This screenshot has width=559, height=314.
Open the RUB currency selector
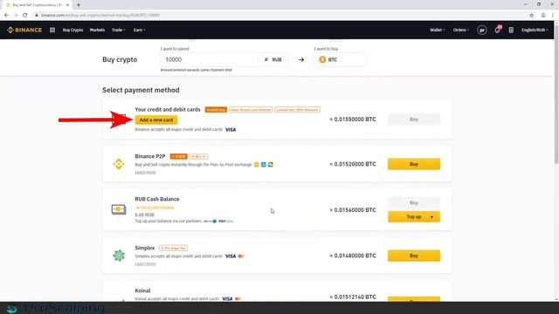pos(273,60)
